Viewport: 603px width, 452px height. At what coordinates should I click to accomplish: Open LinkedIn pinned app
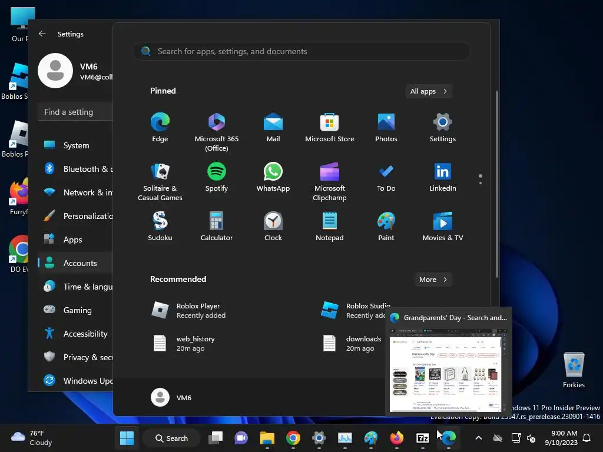coord(443,177)
